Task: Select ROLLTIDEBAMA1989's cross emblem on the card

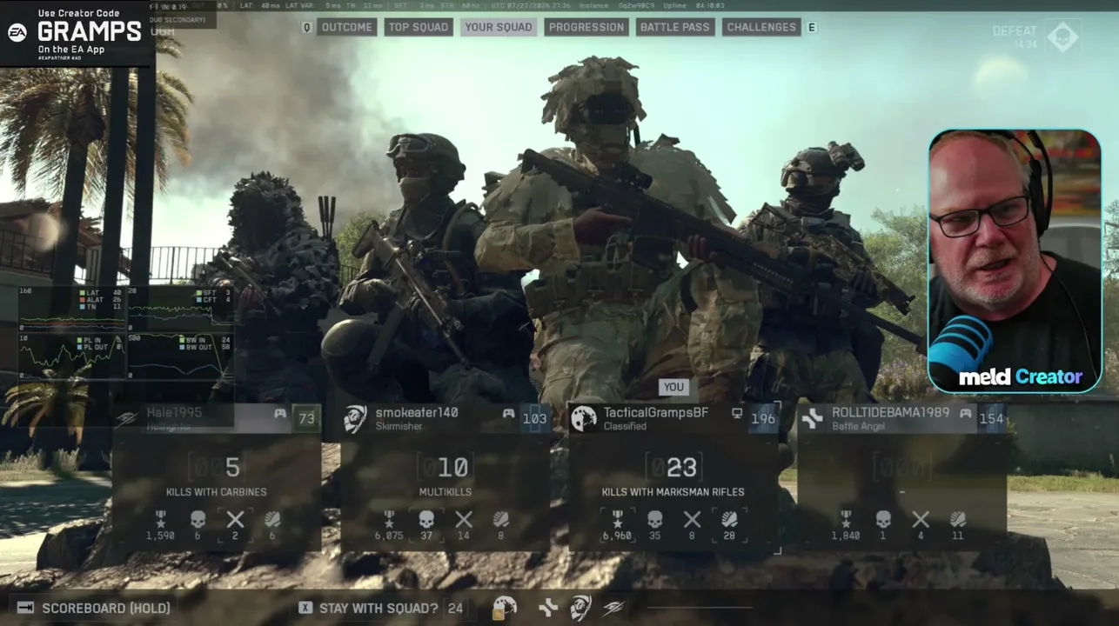Action: [x=812, y=419]
